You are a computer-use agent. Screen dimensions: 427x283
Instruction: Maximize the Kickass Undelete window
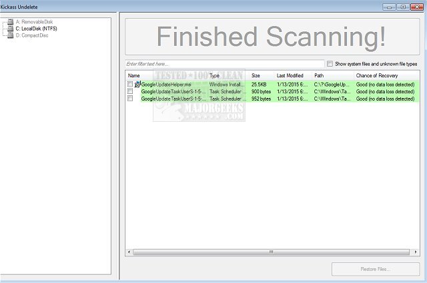point(403,7)
